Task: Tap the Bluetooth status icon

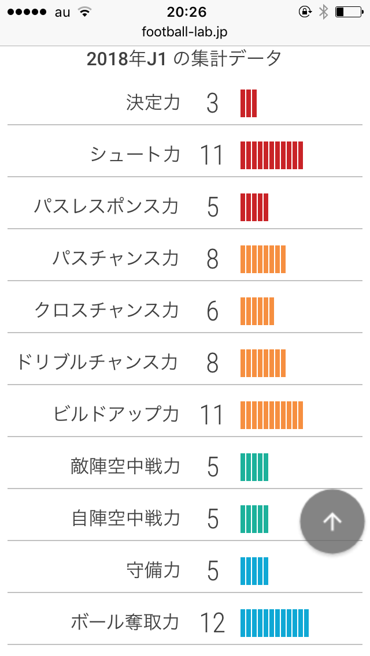Action: tap(323, 12)
